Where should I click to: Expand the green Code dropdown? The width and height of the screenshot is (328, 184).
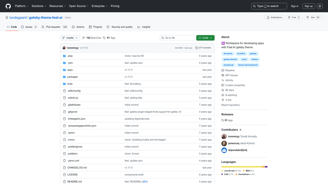pos(205,38)
